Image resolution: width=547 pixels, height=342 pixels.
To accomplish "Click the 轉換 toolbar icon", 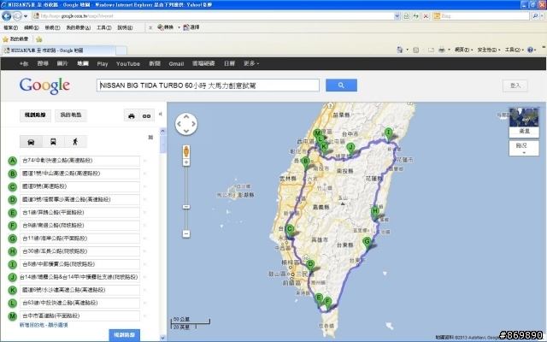I will pos(165,27).
